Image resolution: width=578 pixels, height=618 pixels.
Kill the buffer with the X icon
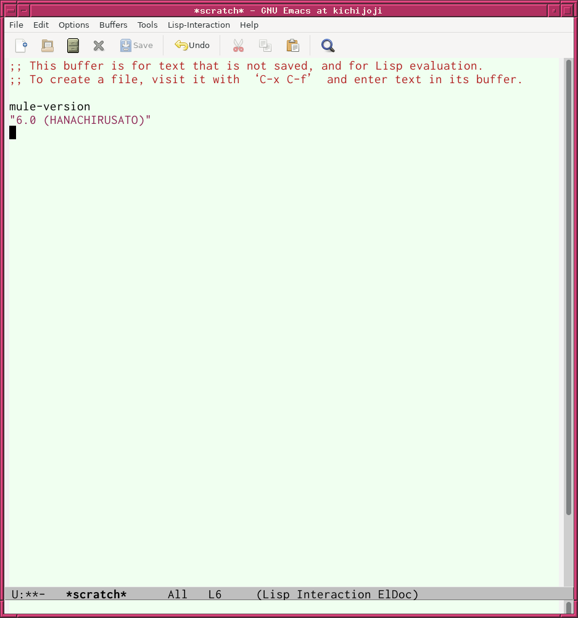tap(99, 46)
